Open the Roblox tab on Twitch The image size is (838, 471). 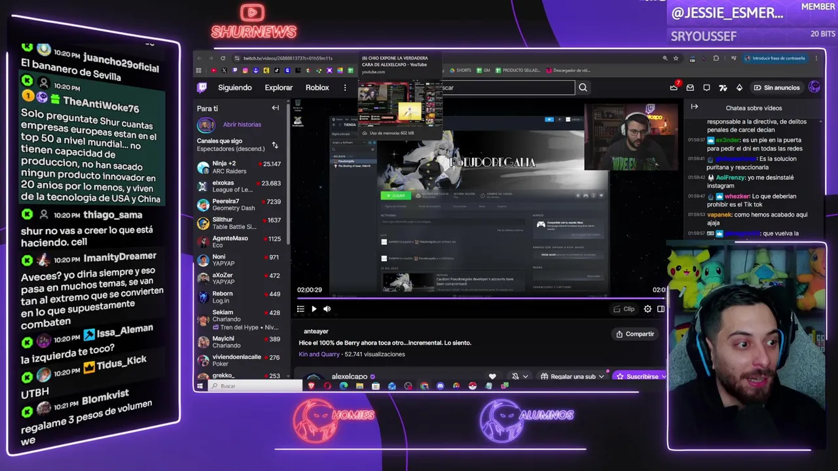tap(317, 88)
